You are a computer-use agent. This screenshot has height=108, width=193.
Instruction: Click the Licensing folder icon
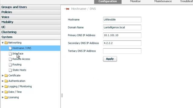tap(6, 97)
